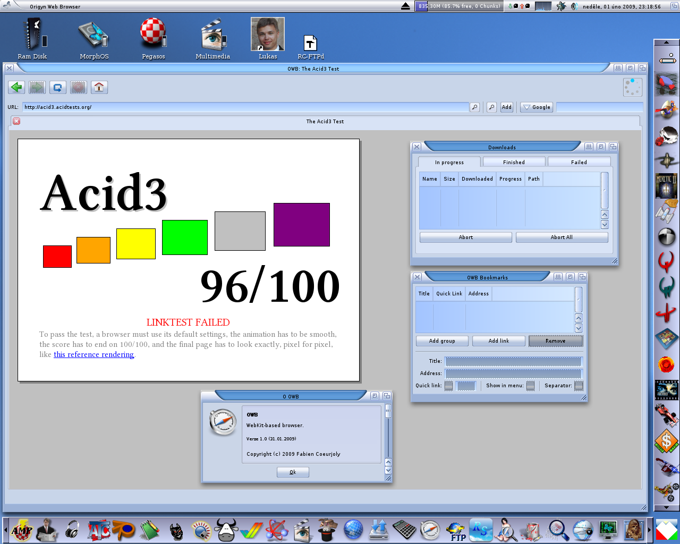Close The Acid3 Test tab with red X
This screenshot has width=680, height=544.
(x=16, y=122)
